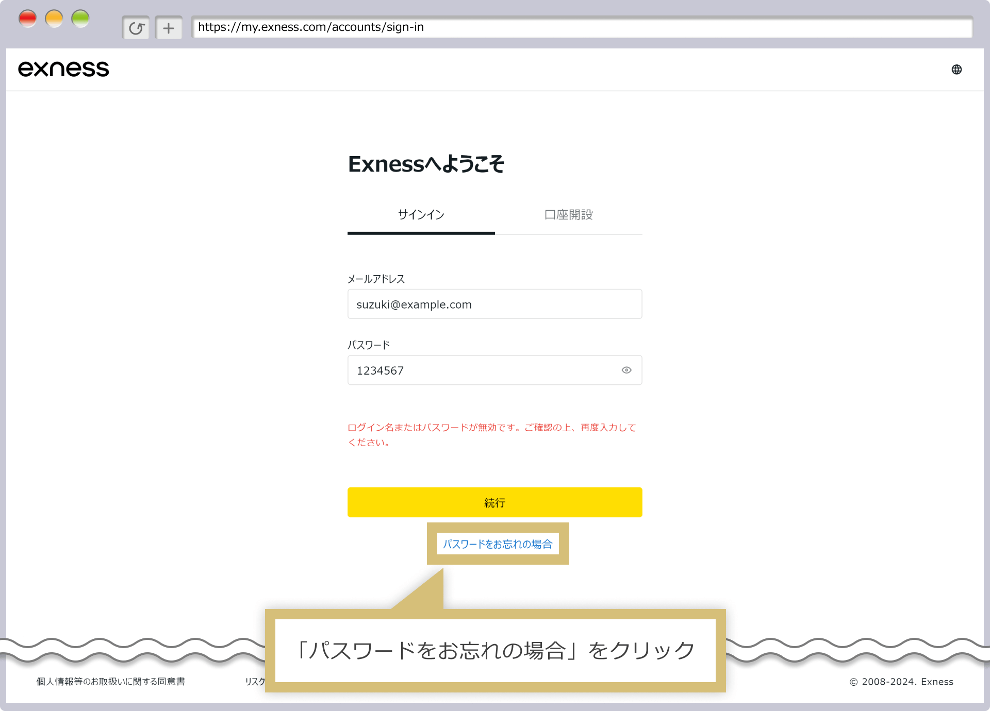Image resolution: width=990 pixels, height=711 pixels.
Task: Click the red login error message
Action: click(492, 435)
